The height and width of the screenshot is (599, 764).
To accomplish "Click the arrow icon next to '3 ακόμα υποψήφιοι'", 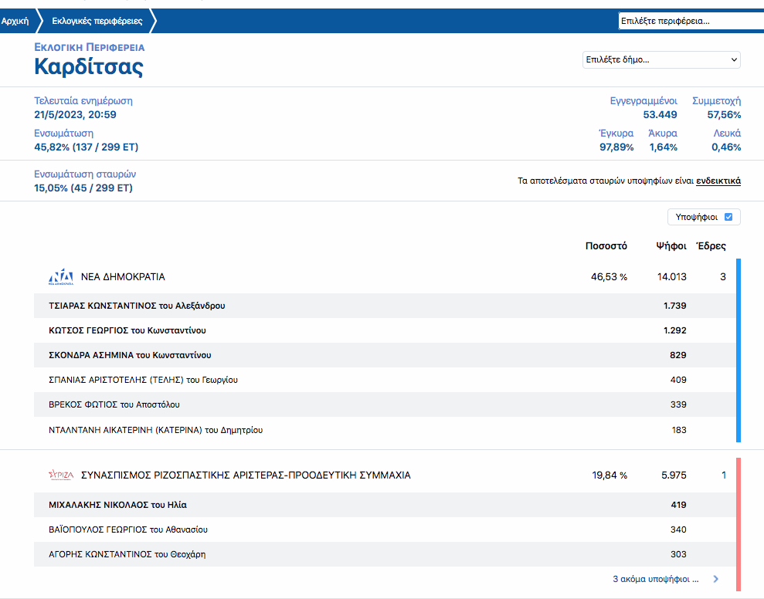I will [716, 578].
